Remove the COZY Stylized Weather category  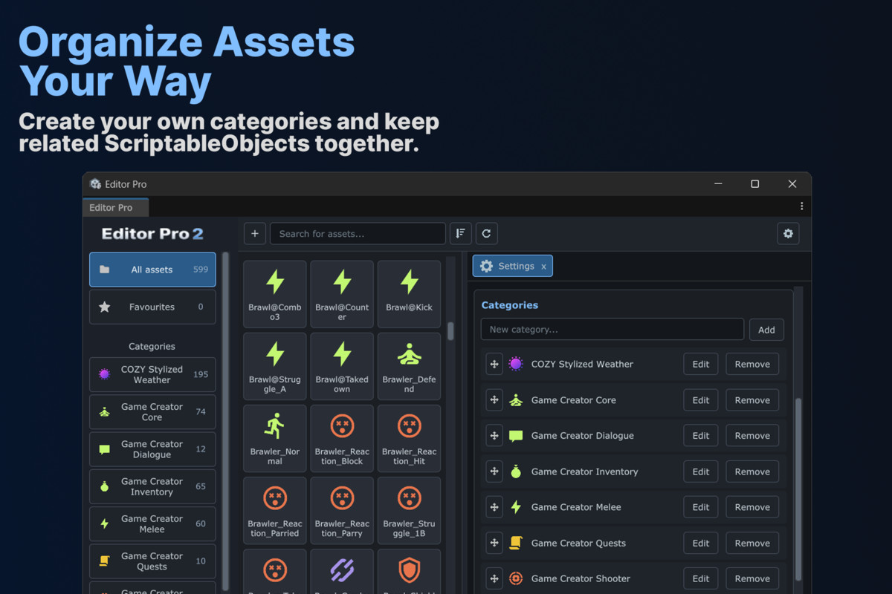point(752,364)
